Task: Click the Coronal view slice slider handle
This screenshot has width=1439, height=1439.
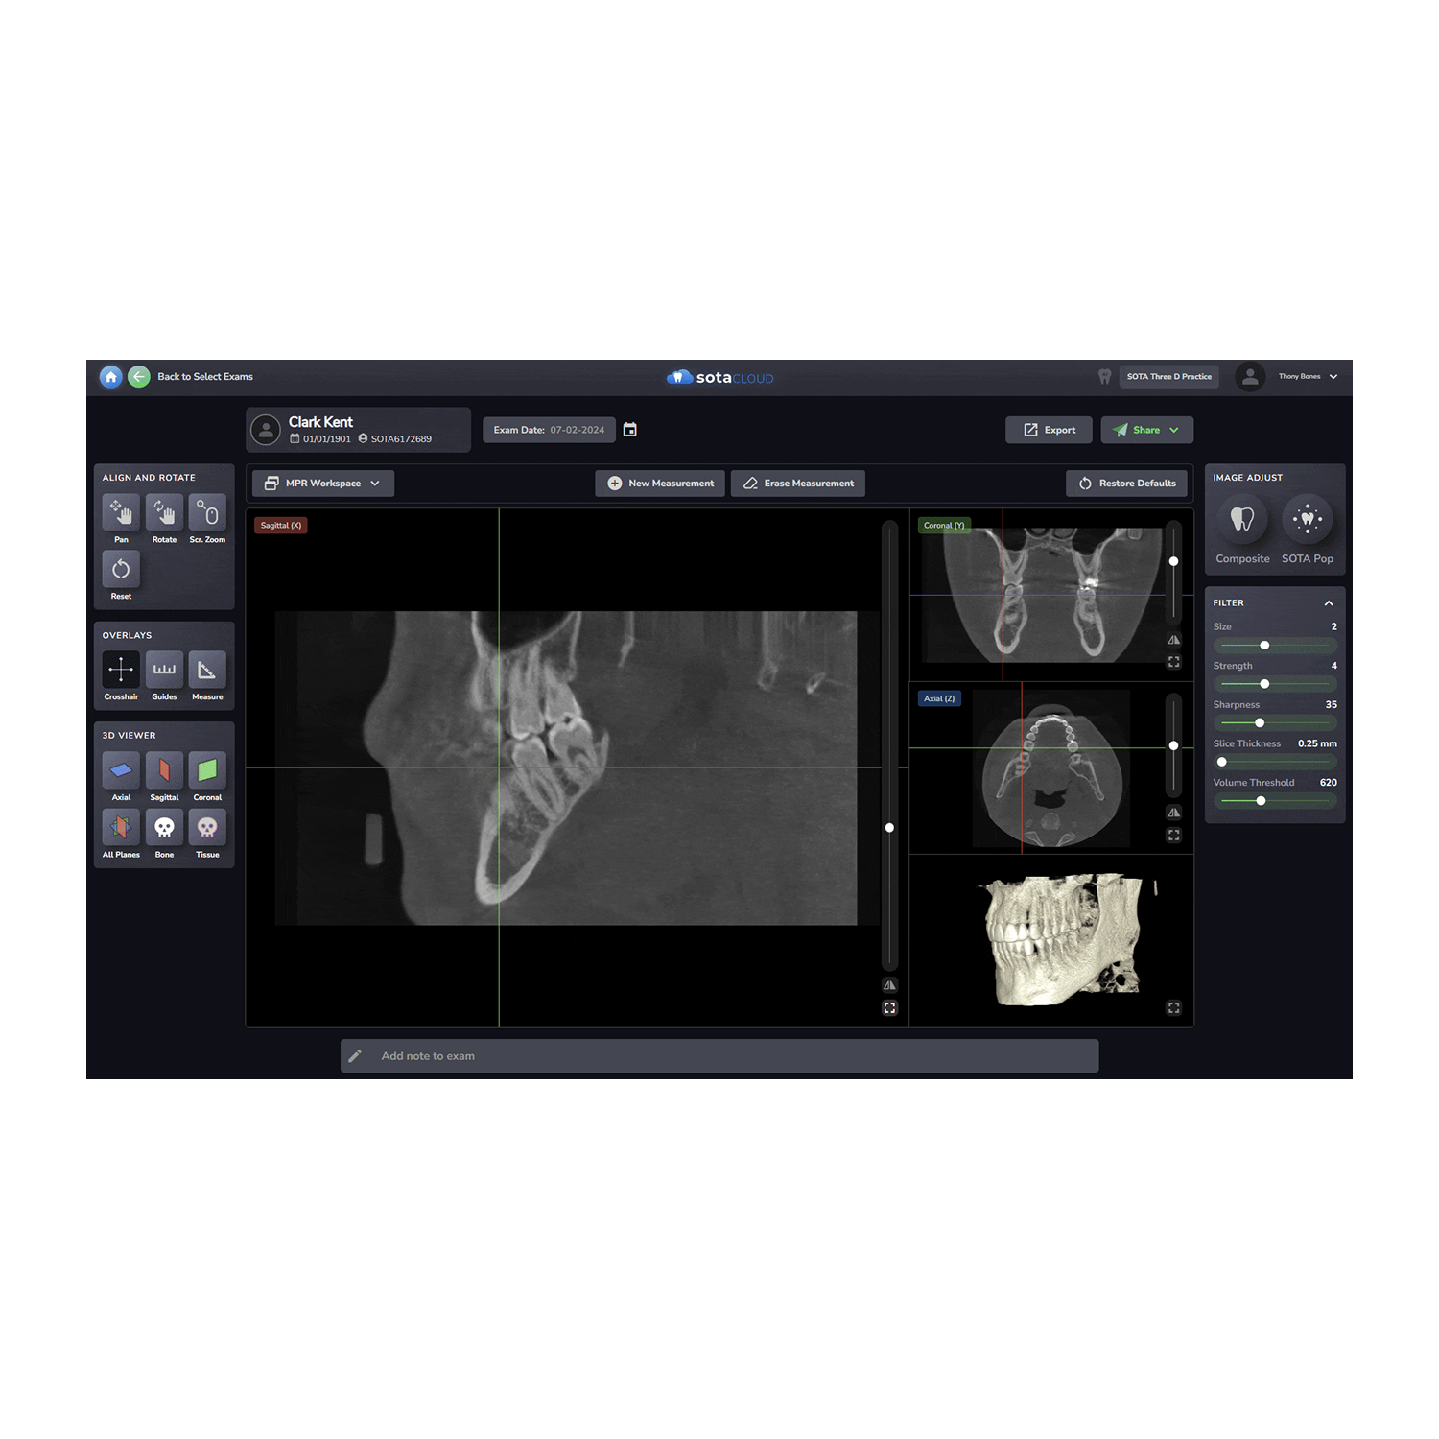Action: [1173, 561]
